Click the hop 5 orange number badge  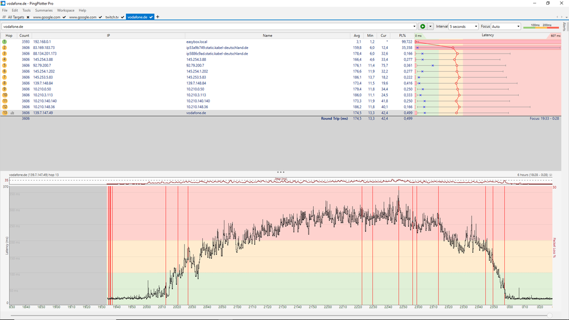pos(5,65)
